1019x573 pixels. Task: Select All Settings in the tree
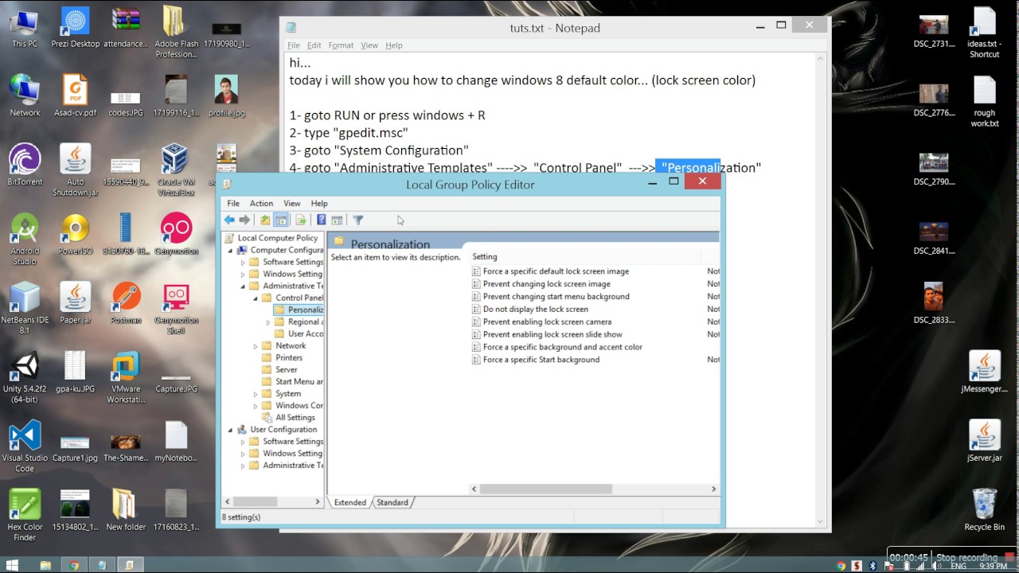tap(288, 418)
